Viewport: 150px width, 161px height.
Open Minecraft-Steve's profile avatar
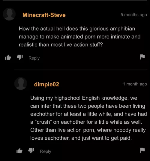[x=9, y=14]
